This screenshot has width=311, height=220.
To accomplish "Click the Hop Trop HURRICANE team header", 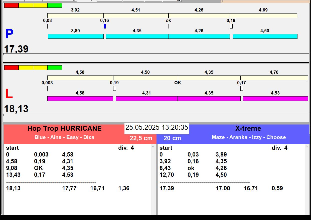I will pos(64,128).
